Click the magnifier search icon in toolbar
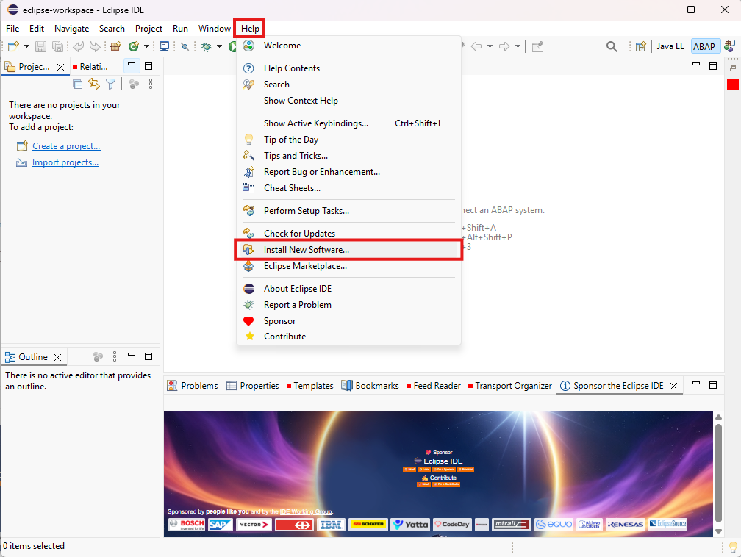 tap(612, 46)
